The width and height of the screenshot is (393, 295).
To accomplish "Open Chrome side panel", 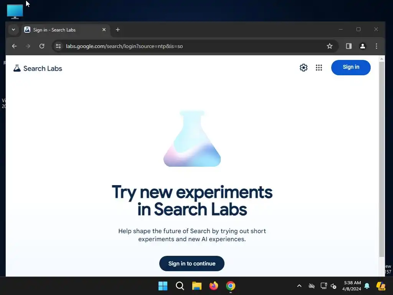I will click(348, 46).
